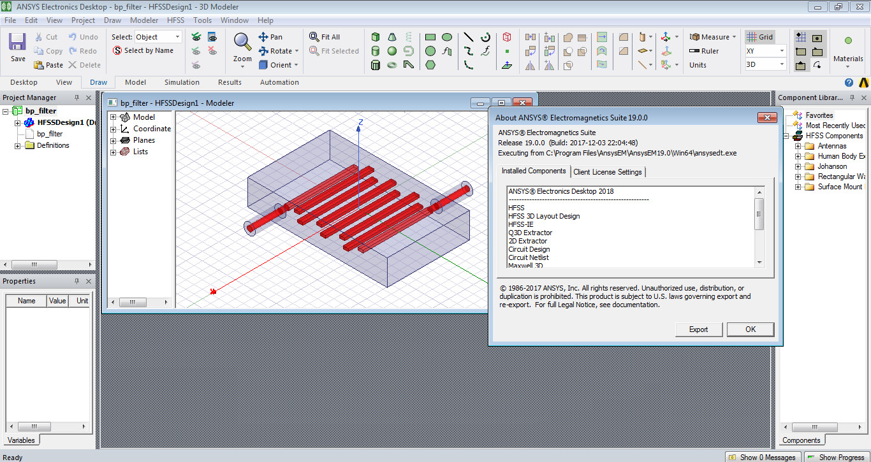Screen dimensions: 871x462
Task: Toggle snap to arc center mode
Action: (817, 65)
